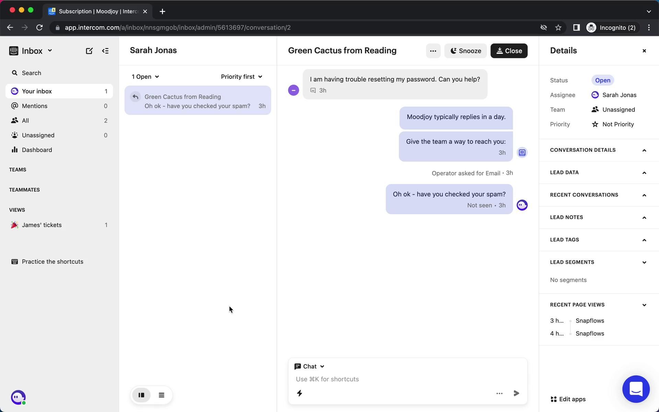Click the send message arrow icon

point(516,393)
